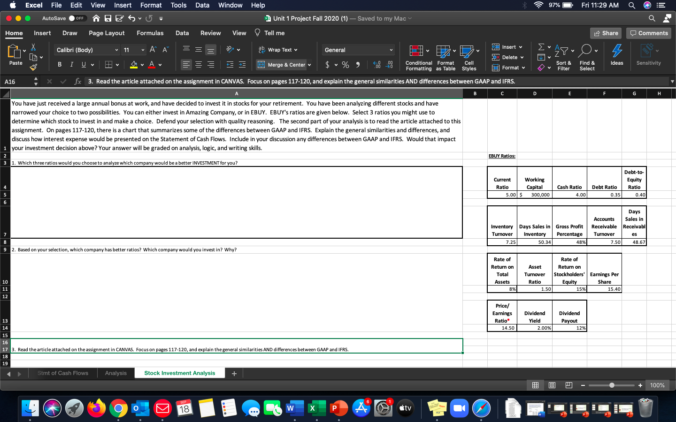The image size is (676, 422).
Task: Click the Cut scissors icon
Action: pos(33,47)
